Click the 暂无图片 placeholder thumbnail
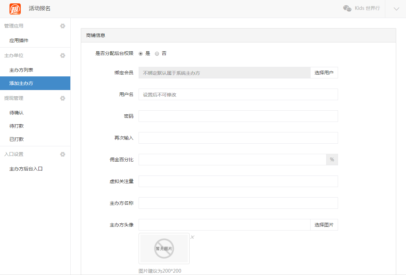Screen dimensions: 406x275 point(164,249)
